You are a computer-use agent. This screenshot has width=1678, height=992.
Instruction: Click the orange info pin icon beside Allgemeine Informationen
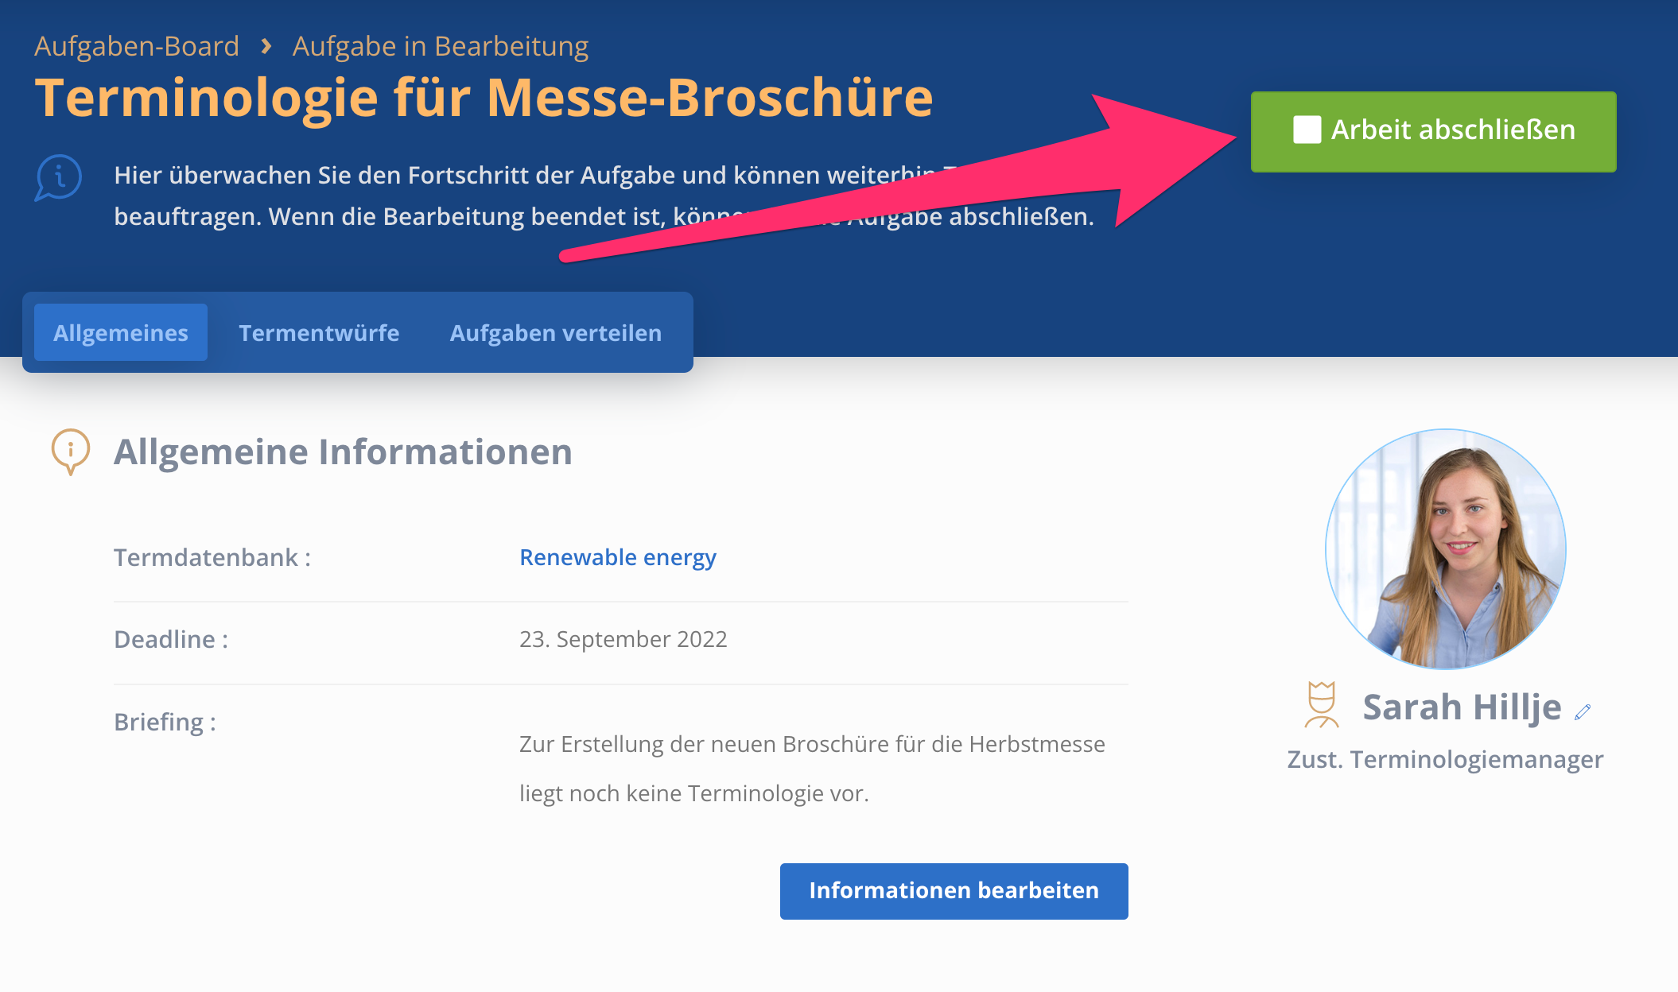pos(71,451)
